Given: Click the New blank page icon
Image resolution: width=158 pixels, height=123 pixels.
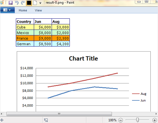Looking at the screenshot, I should [35, 3].
